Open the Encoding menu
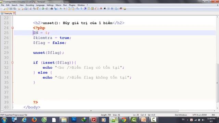The width and height of the screenshot is (219, 123). 30,5
